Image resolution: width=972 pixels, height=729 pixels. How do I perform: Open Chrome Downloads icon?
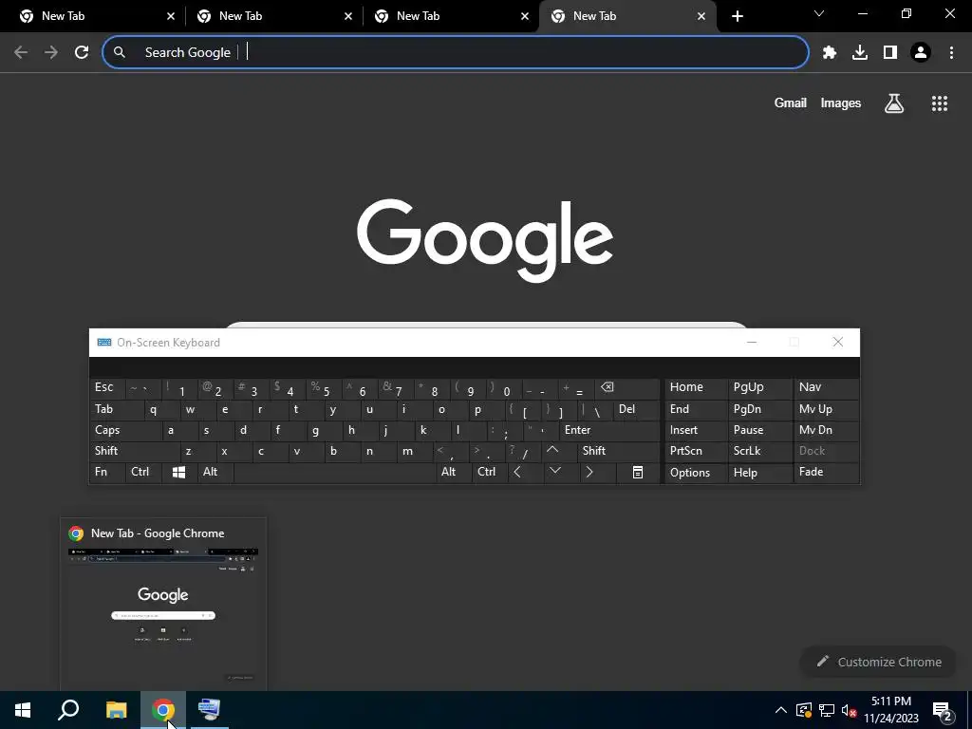860,53
